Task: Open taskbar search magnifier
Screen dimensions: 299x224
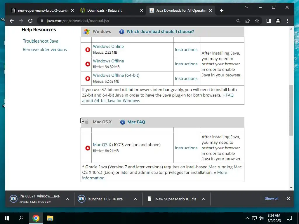Action: click(21, 218)
